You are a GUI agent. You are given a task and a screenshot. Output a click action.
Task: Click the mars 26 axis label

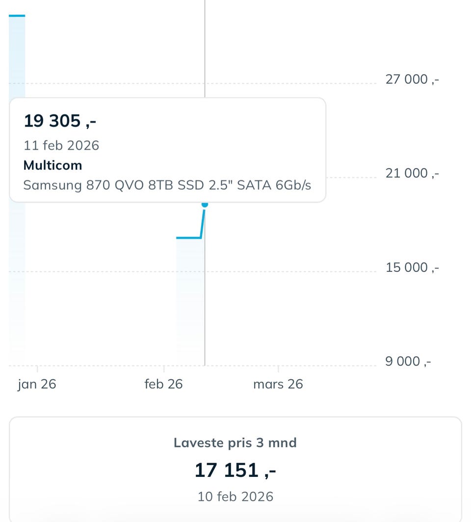pos(278,384)
